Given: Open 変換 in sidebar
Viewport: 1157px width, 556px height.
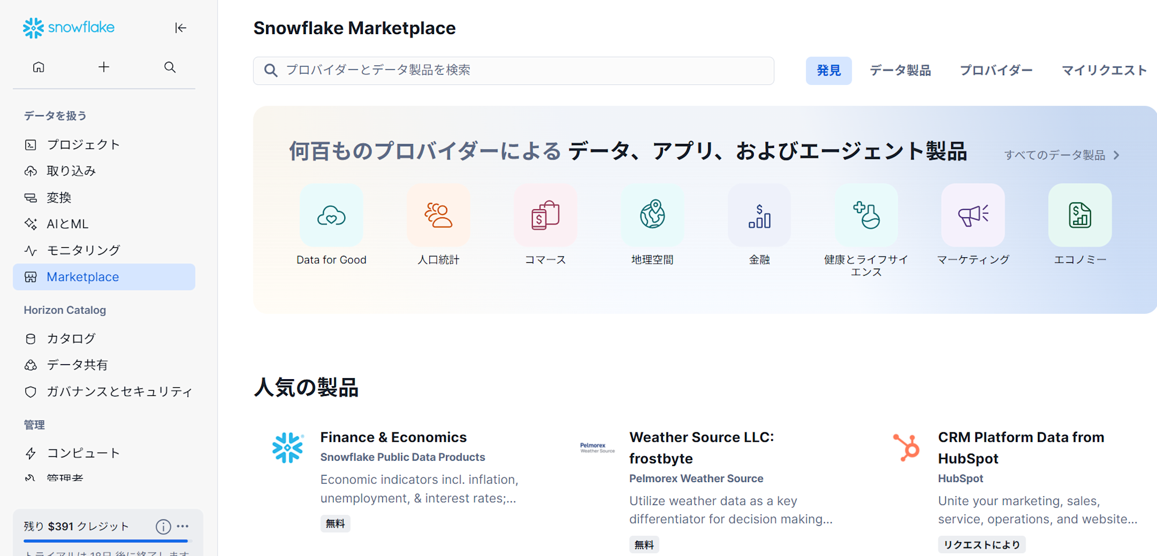Looking at the screenshot, I should (x=104, y=198).
